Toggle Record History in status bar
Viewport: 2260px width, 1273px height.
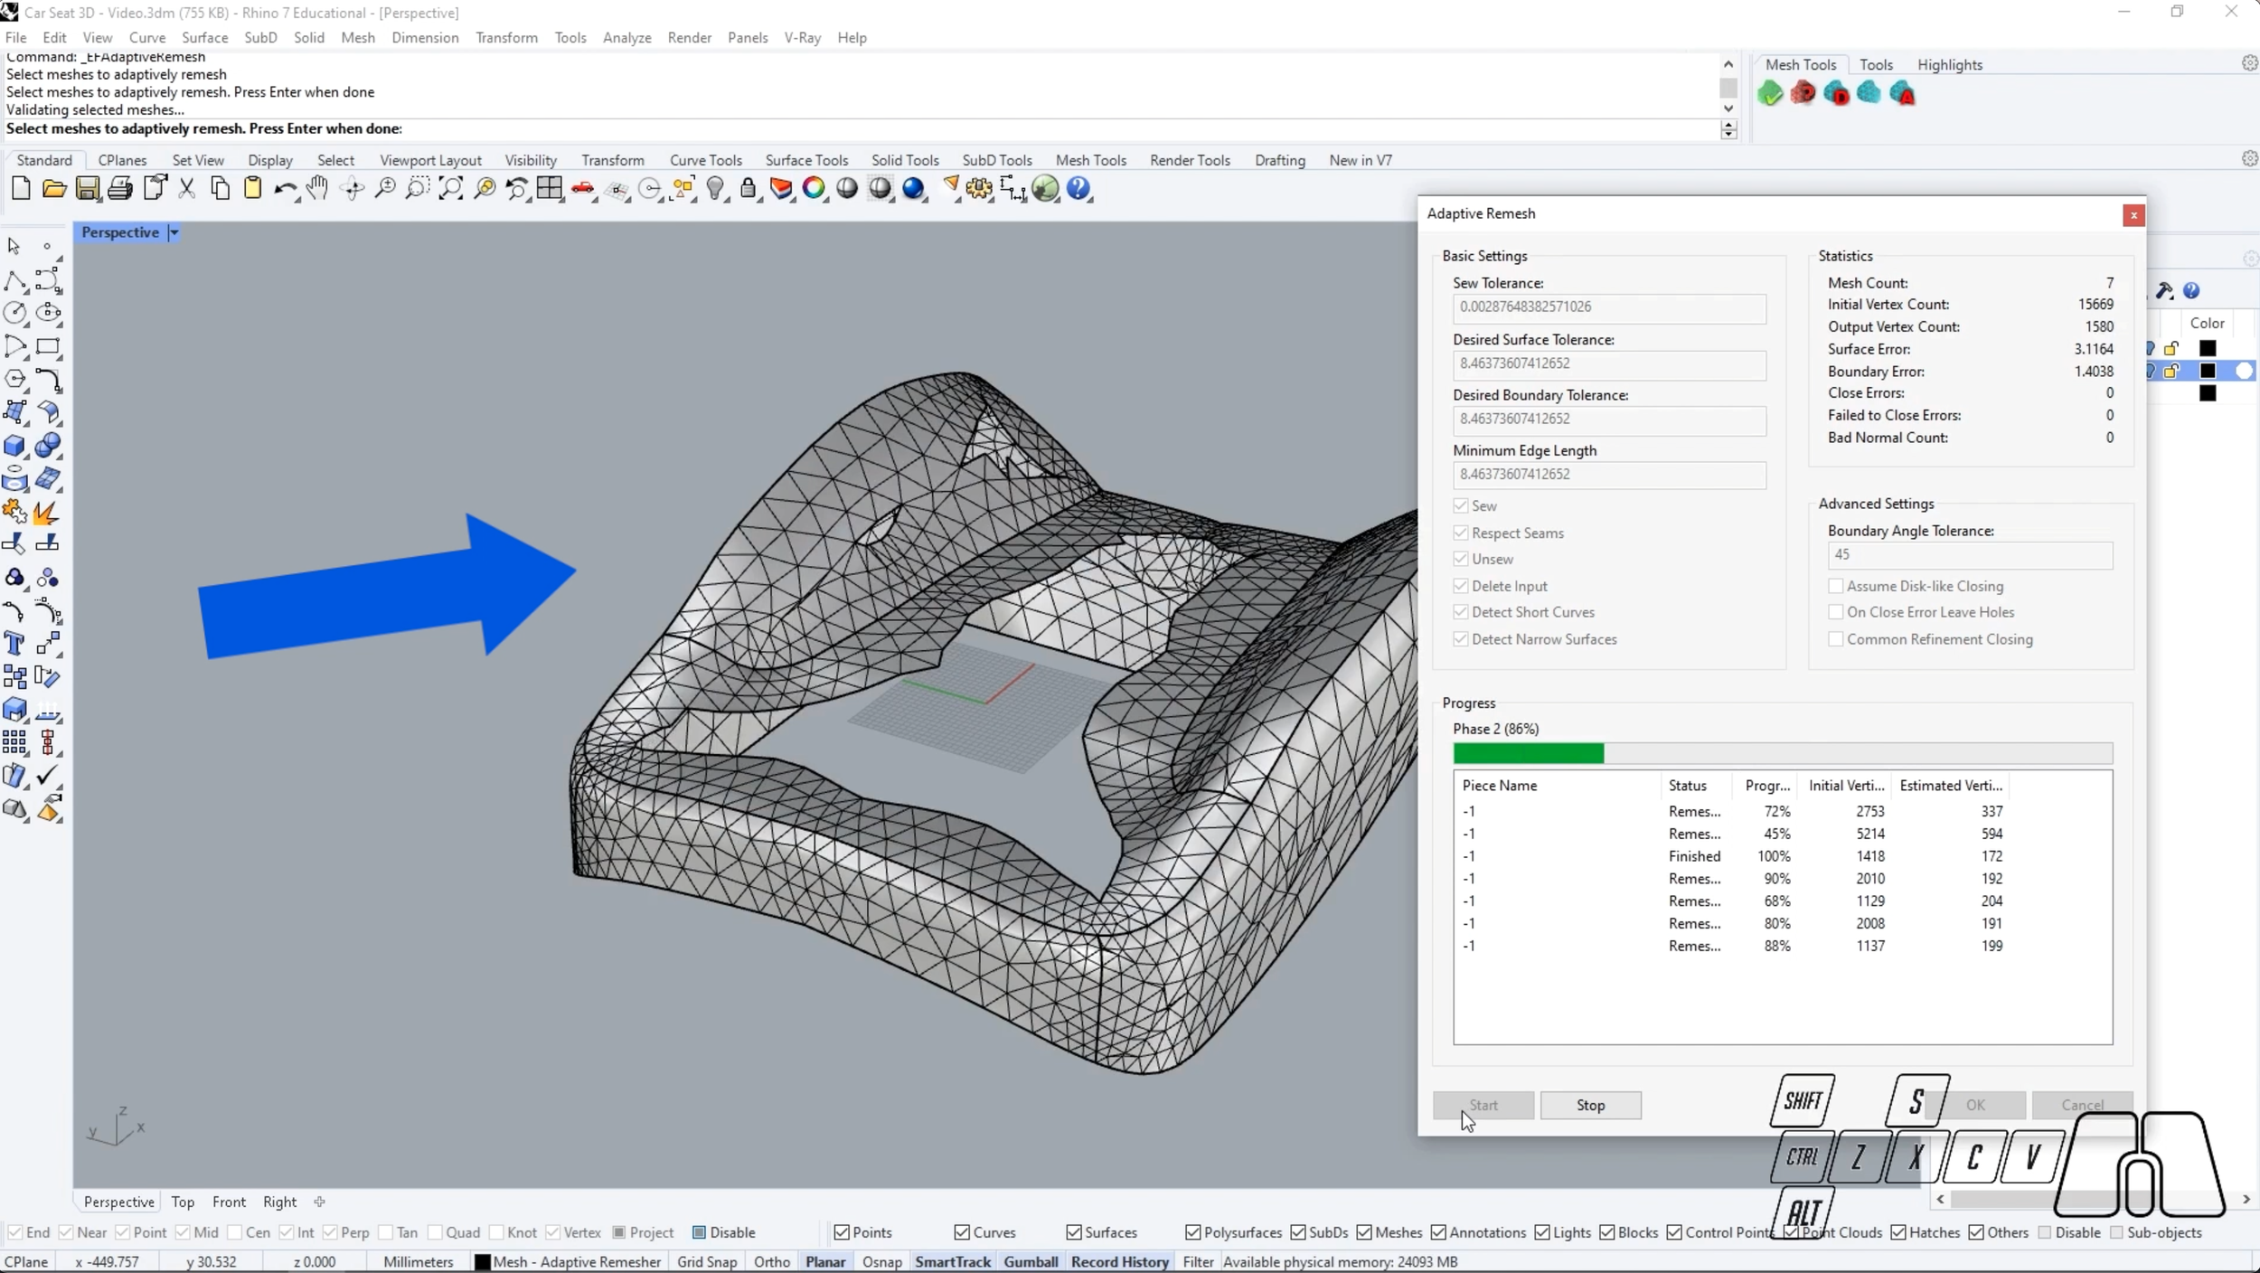click(1120, 1261)
